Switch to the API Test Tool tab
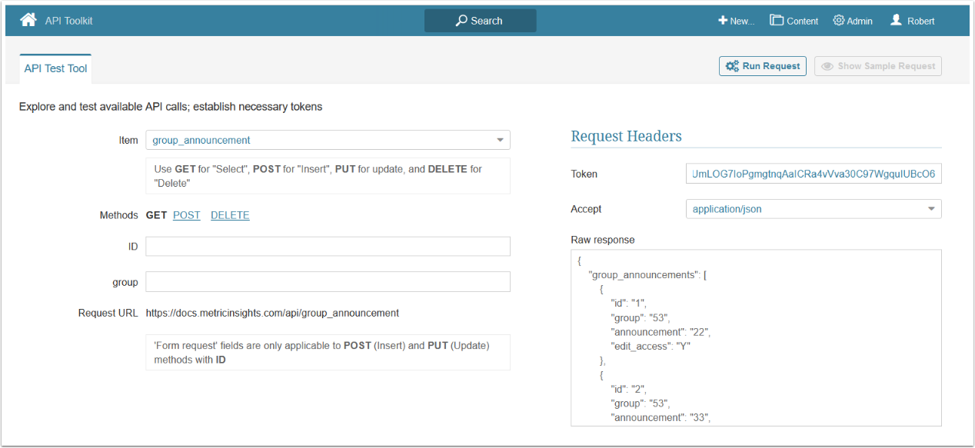This screenshot has height=448, width=975. pos(55,68)
